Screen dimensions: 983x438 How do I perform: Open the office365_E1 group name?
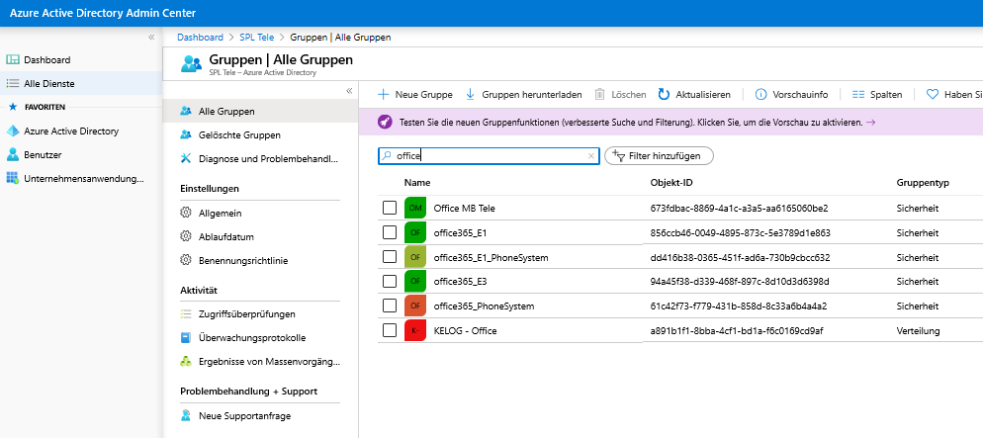point(460,232)
